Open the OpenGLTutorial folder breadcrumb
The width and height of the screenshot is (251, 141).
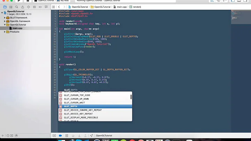point(101,7)
